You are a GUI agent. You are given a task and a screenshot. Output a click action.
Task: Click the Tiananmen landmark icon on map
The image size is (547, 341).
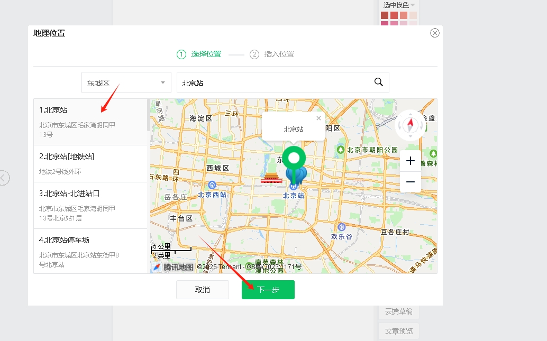271,178
